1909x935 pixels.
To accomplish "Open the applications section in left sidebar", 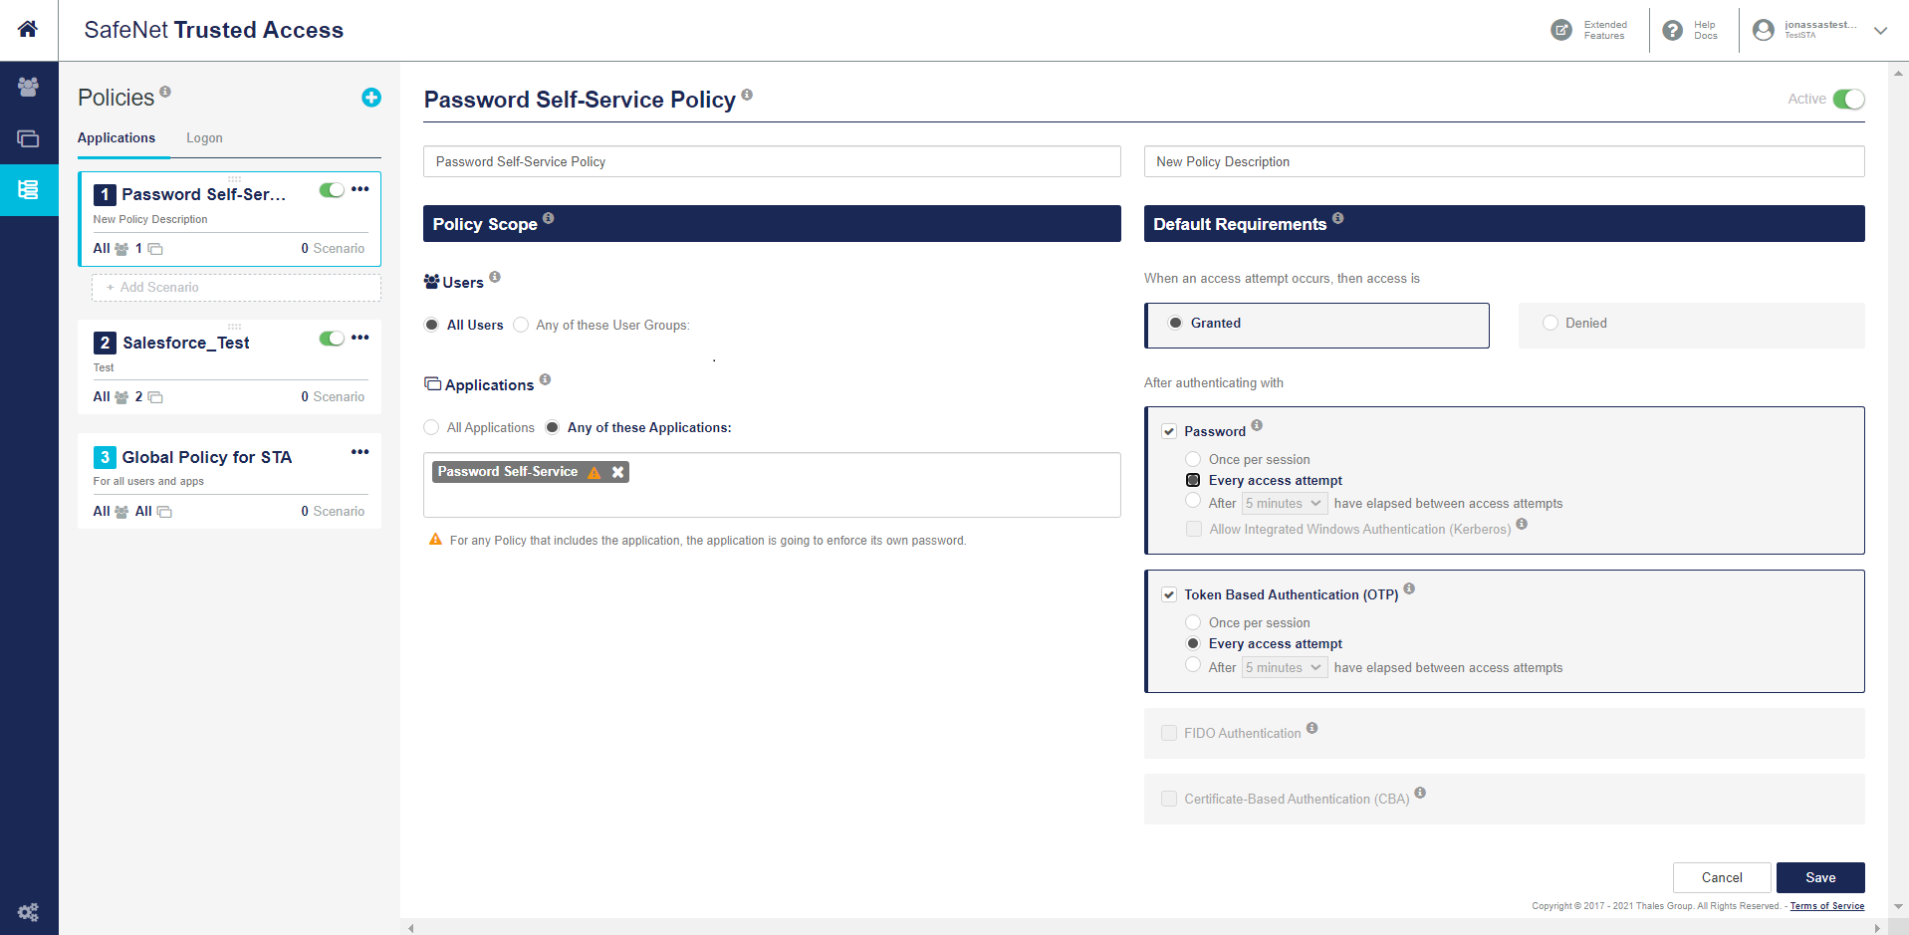I will click(28, 138).
